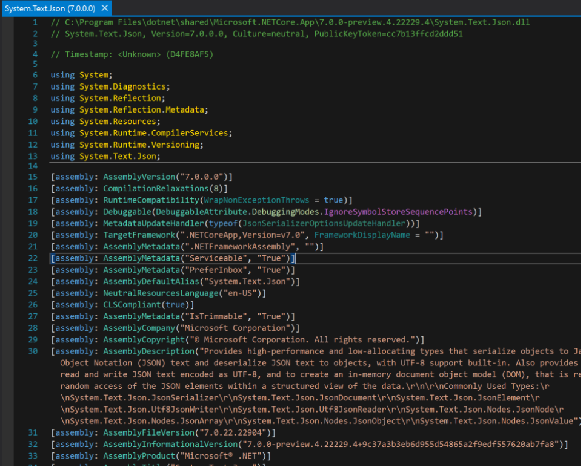Viewport: 586px width, 470px height.
Task: Click 'using System;' on line 6
Action: tap(82, 76)
